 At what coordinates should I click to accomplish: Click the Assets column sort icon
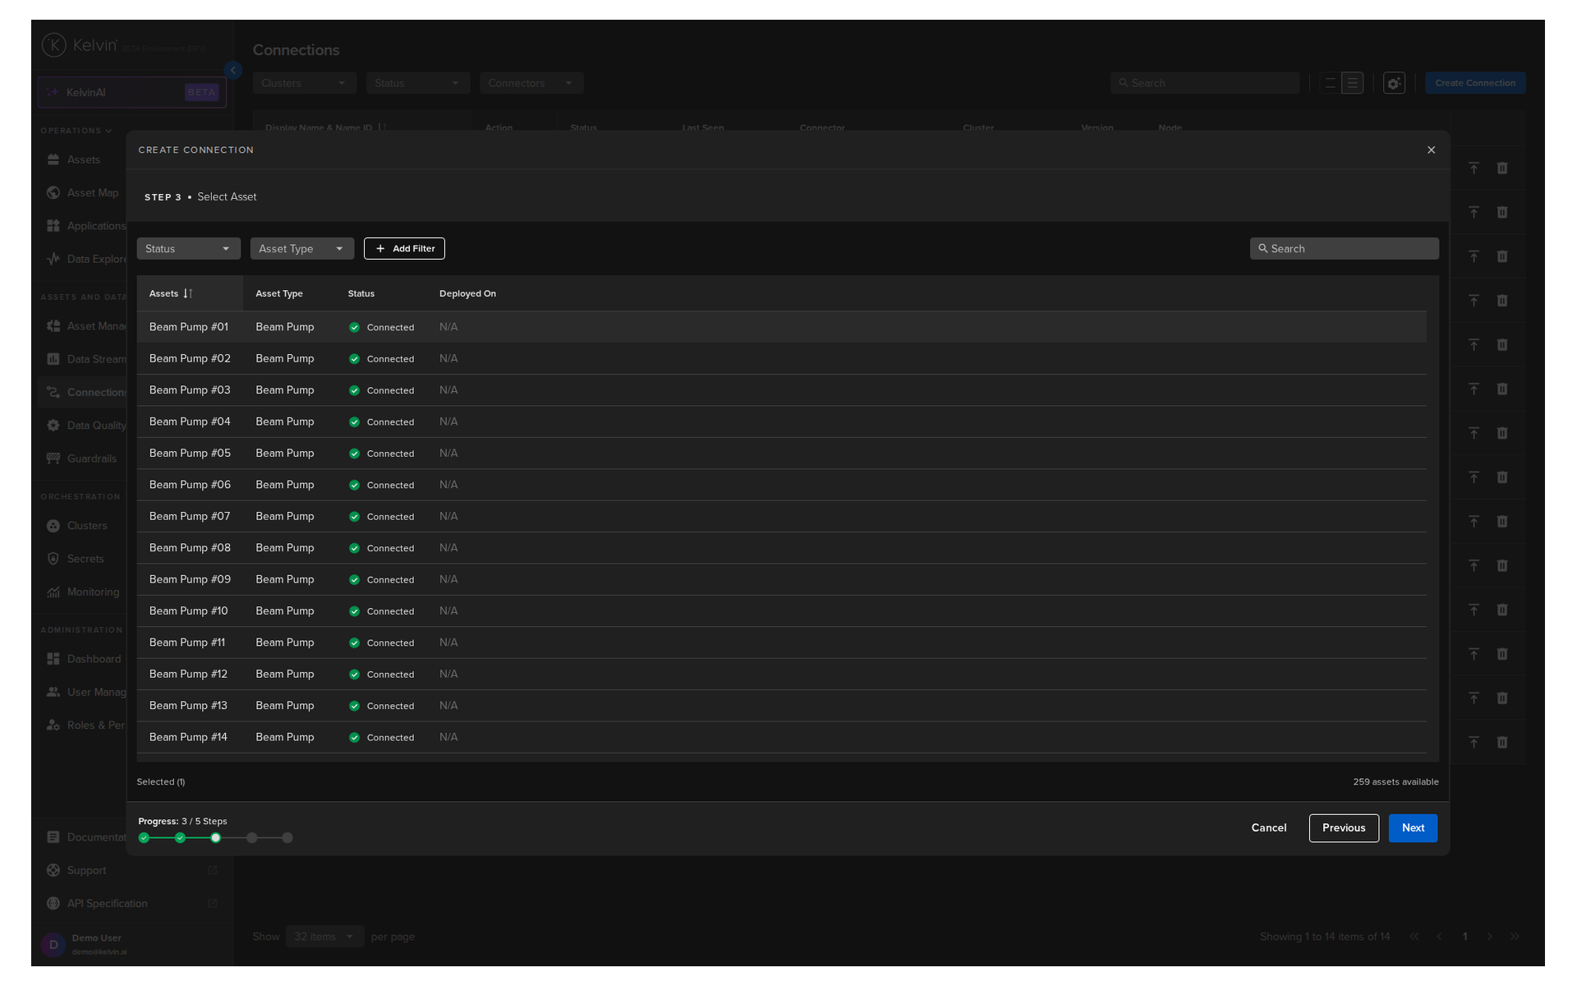pos(188,293)
